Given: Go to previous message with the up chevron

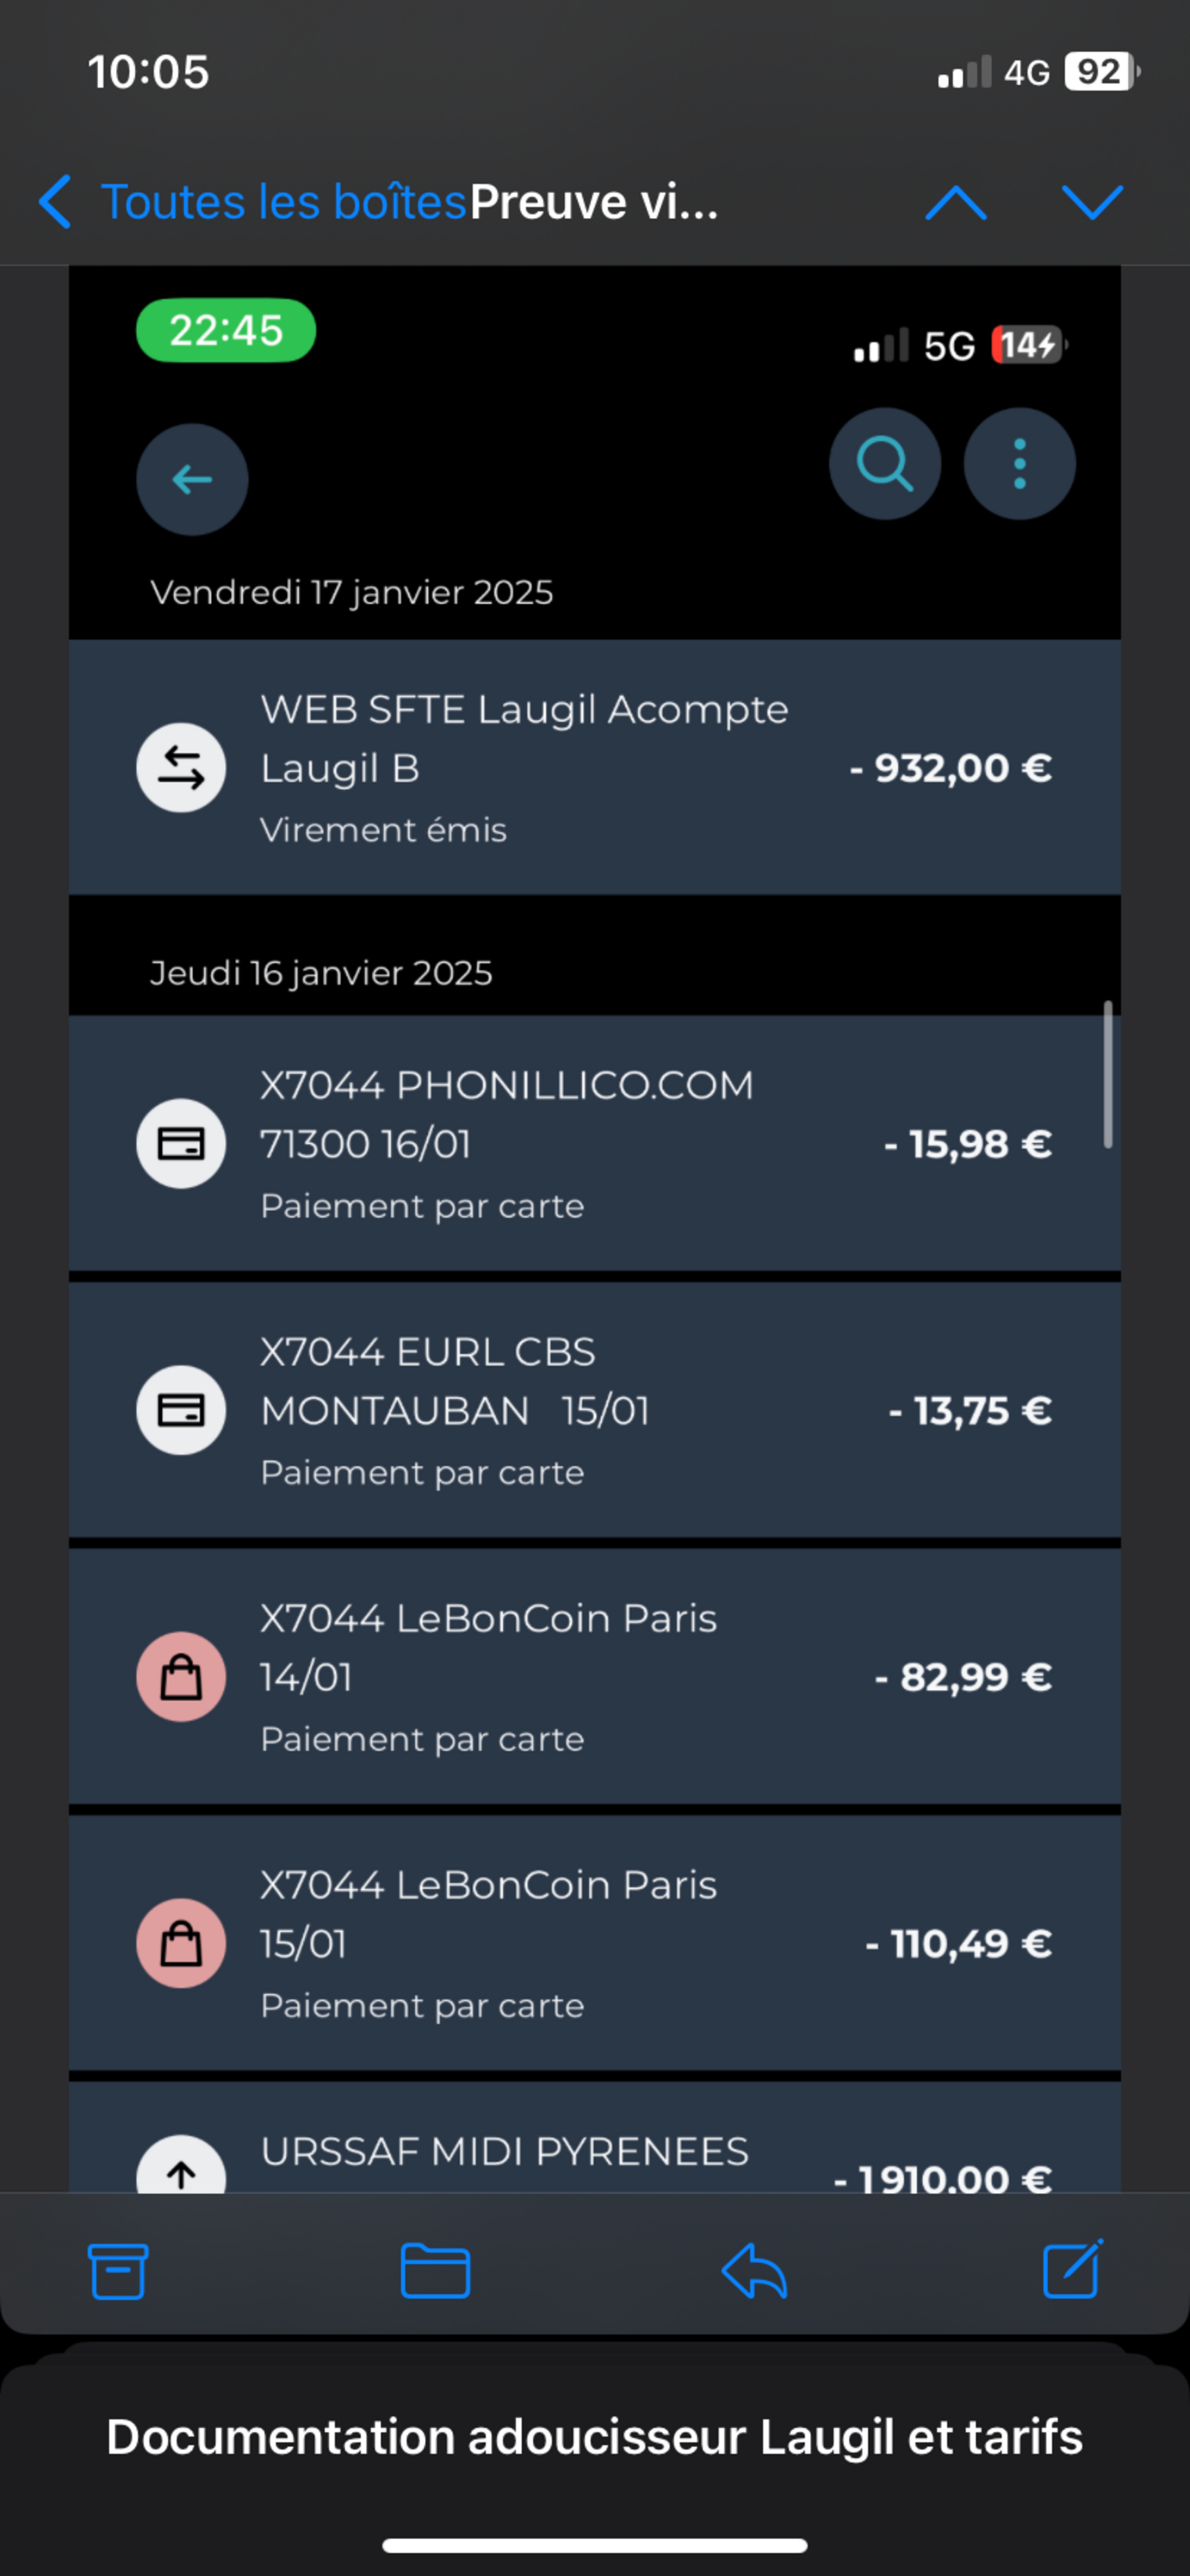Looking at the screenshot, I should 956,202.
